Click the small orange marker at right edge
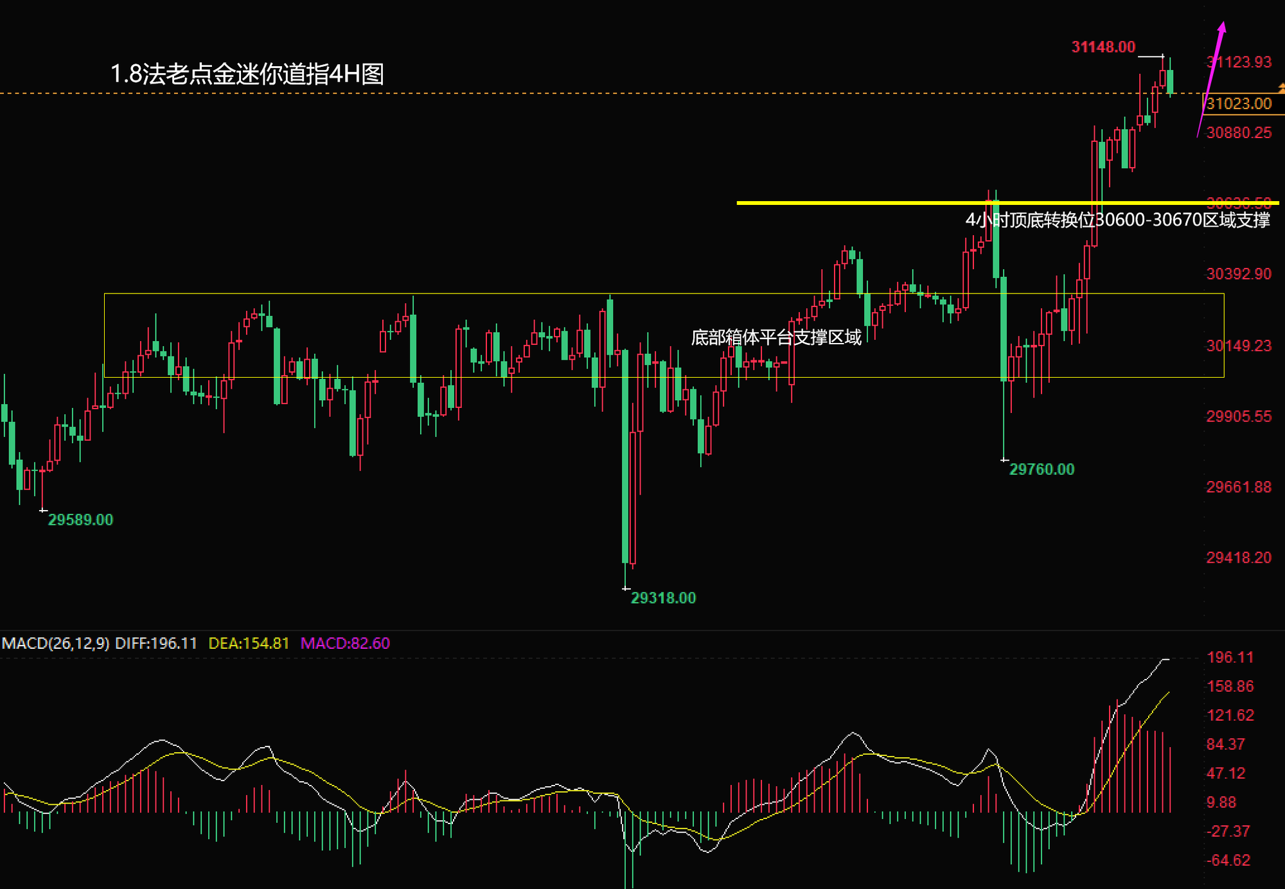The height and width of the screenshot is (889, 1285). pos(1281,88)
